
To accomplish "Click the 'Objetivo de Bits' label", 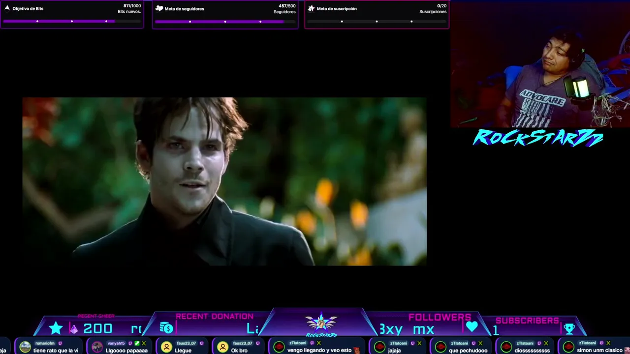I will [x=28, y=9].
